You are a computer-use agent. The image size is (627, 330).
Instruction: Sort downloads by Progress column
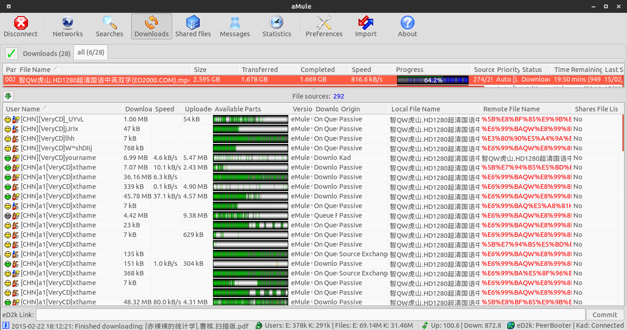(432, 69)
